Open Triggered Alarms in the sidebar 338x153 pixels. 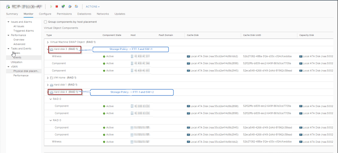pyautogui.click(x=23, y=31)
